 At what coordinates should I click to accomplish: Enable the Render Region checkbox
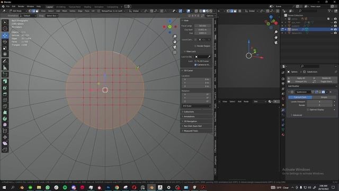point(195,46)
